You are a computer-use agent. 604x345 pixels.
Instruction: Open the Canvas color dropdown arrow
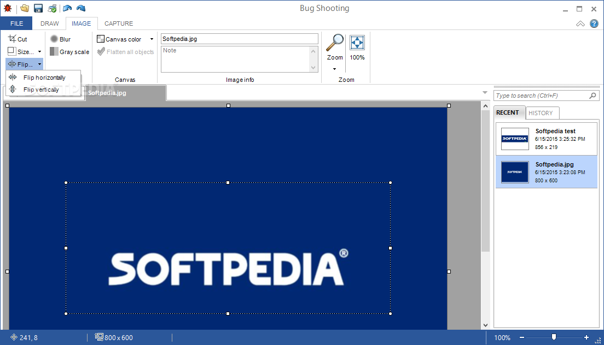tap(152, 39)
